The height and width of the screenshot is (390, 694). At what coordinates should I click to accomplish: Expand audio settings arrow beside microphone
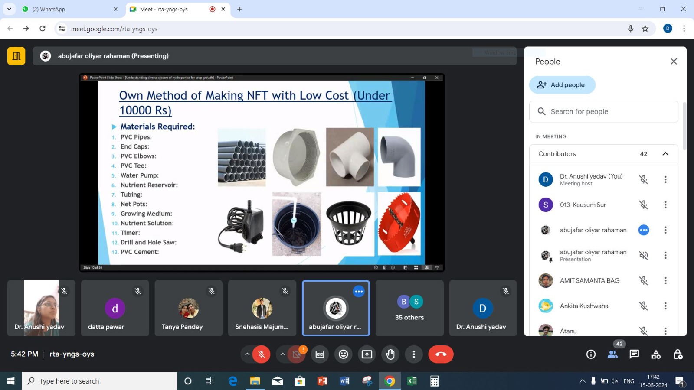coord(247,354)
